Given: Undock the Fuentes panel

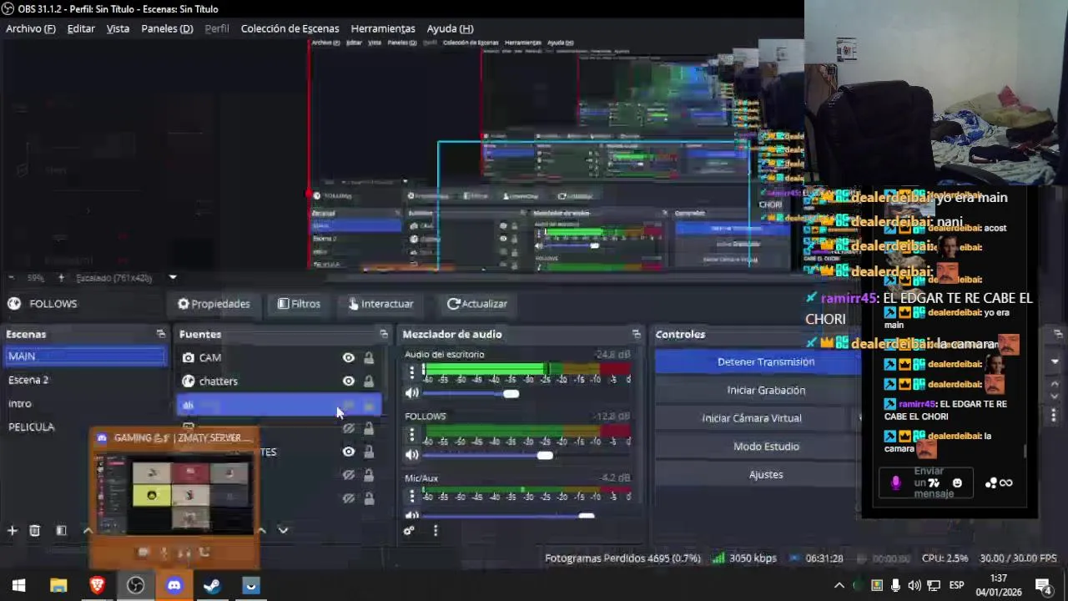Looking at the screenshot, I should click(384, 334).
